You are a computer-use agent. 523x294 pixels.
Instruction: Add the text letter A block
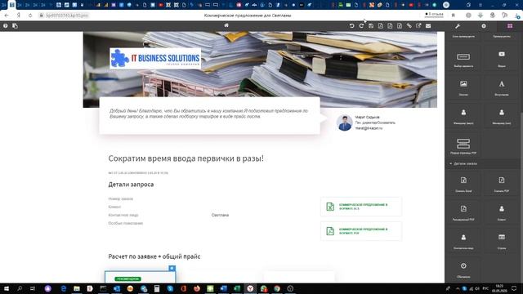pyautogui.click(x=502, y=88)
